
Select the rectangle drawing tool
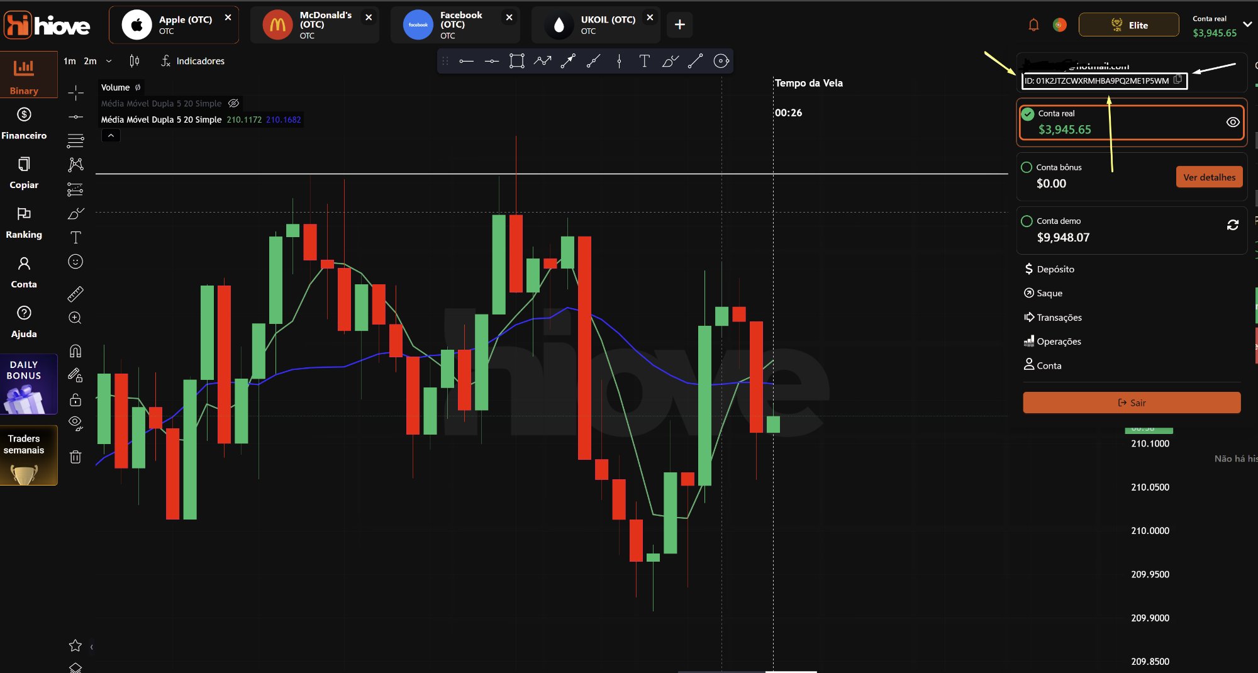pyautogui.click(x=516, y=61)
